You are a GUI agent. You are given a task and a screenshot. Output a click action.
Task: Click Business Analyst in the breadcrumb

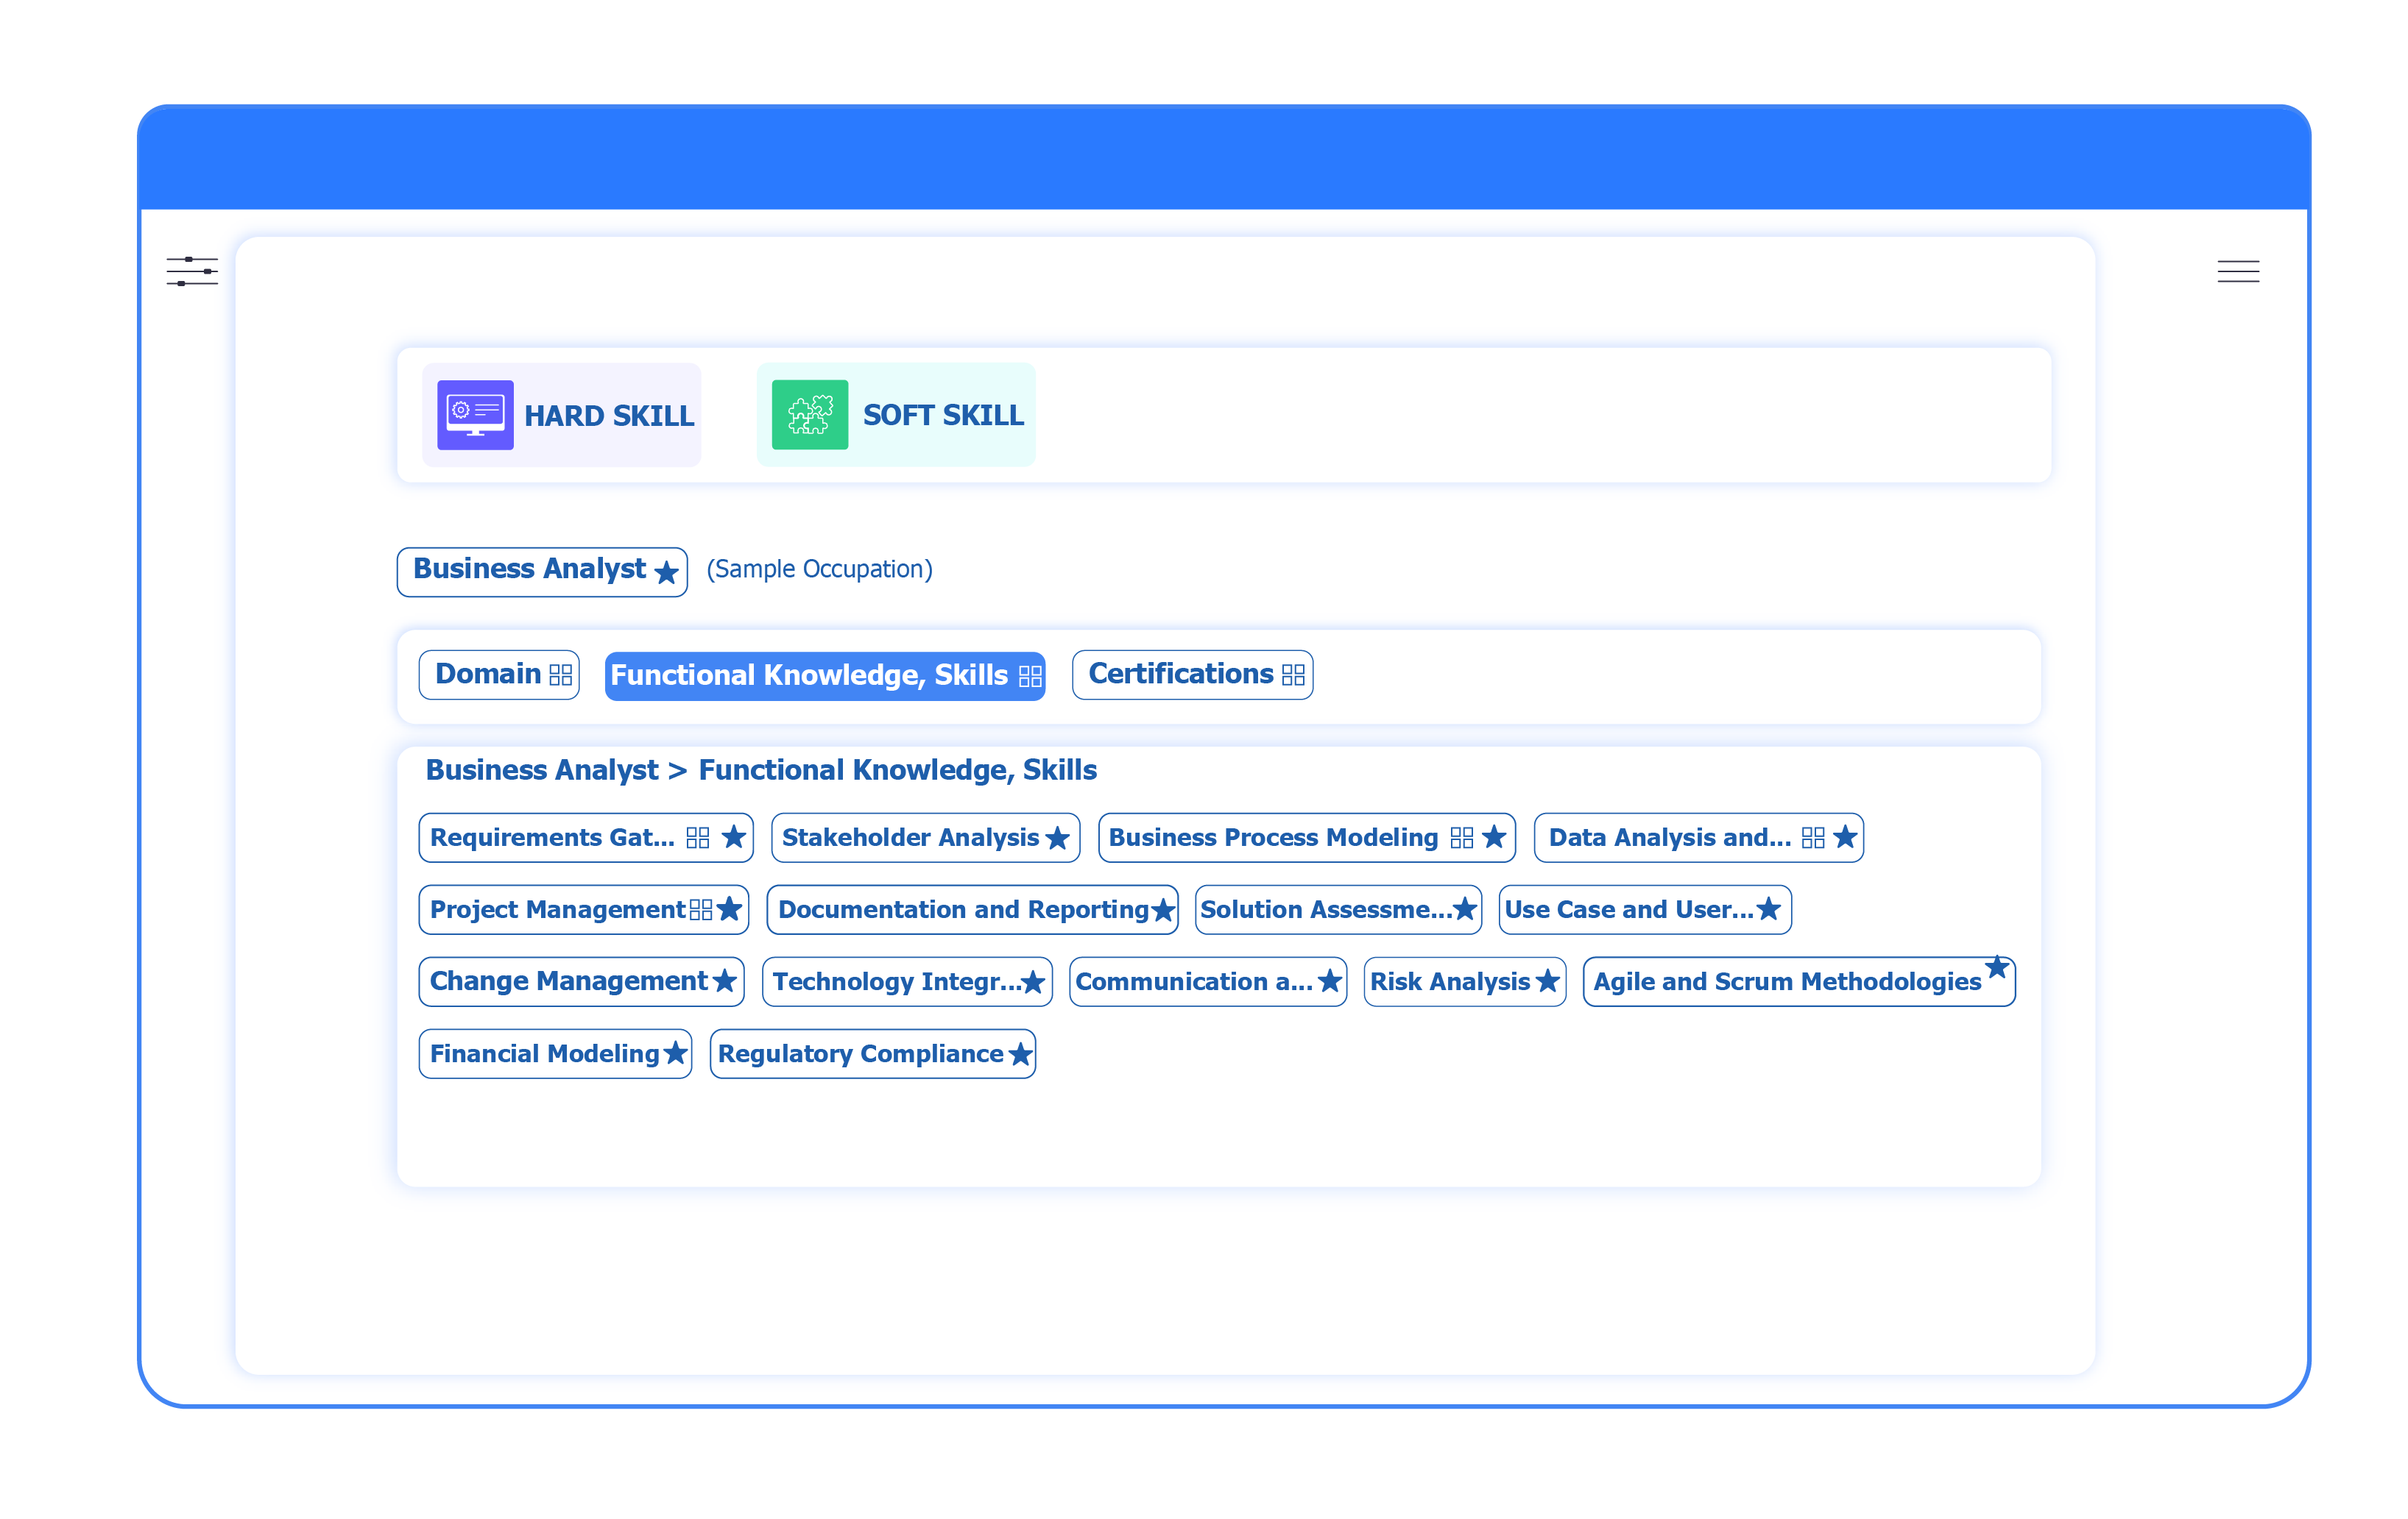pyautogui.click(x=542, y=769)
